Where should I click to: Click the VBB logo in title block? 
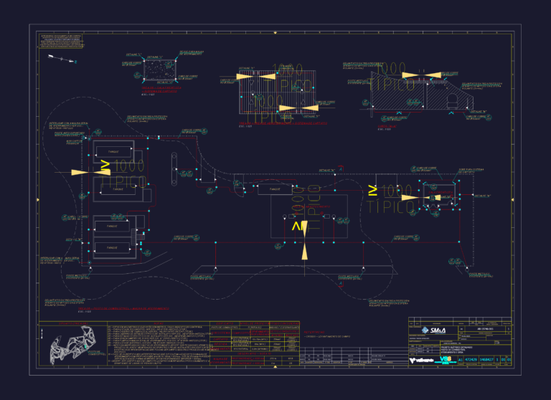(446, 360)
